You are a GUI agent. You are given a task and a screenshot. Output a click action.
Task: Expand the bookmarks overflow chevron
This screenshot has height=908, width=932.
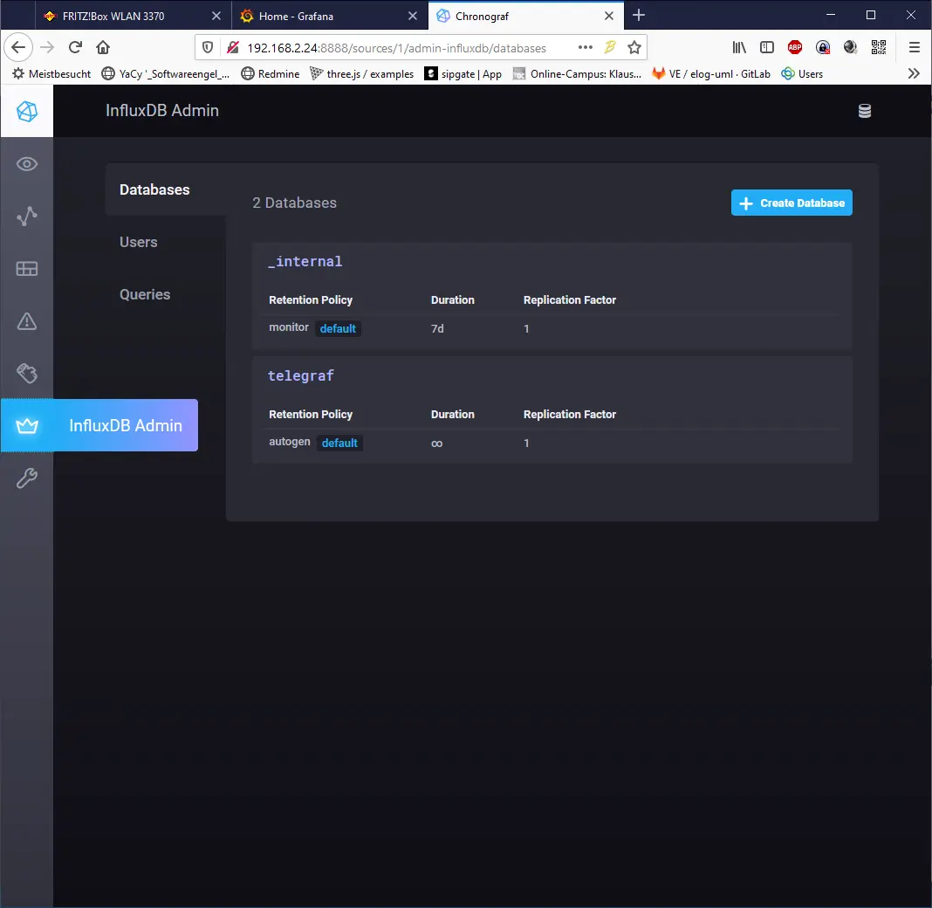pos(914,74)
